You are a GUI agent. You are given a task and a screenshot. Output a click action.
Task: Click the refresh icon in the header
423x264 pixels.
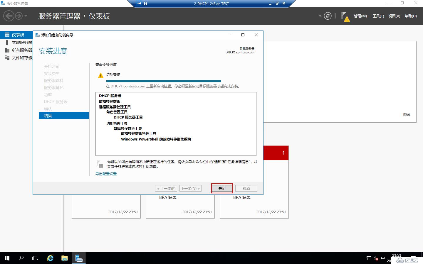coord(328,16)
